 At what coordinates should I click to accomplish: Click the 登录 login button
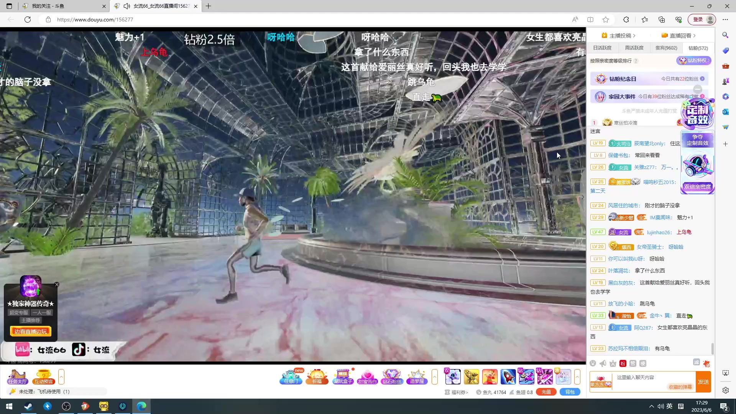click(x=702, y=20)
